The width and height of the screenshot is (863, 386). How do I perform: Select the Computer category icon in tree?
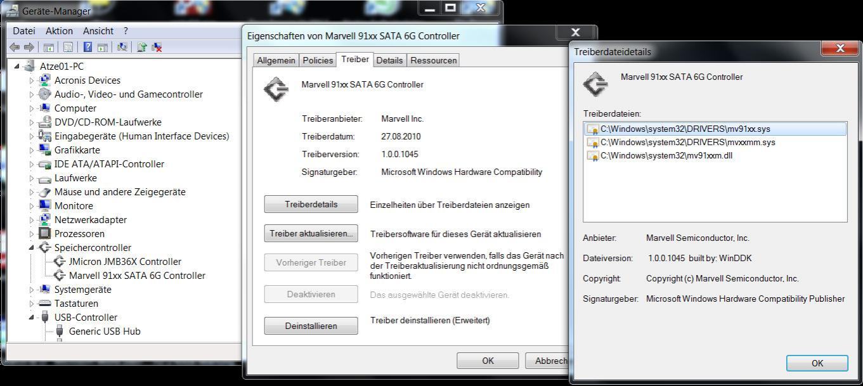point(44,108)
